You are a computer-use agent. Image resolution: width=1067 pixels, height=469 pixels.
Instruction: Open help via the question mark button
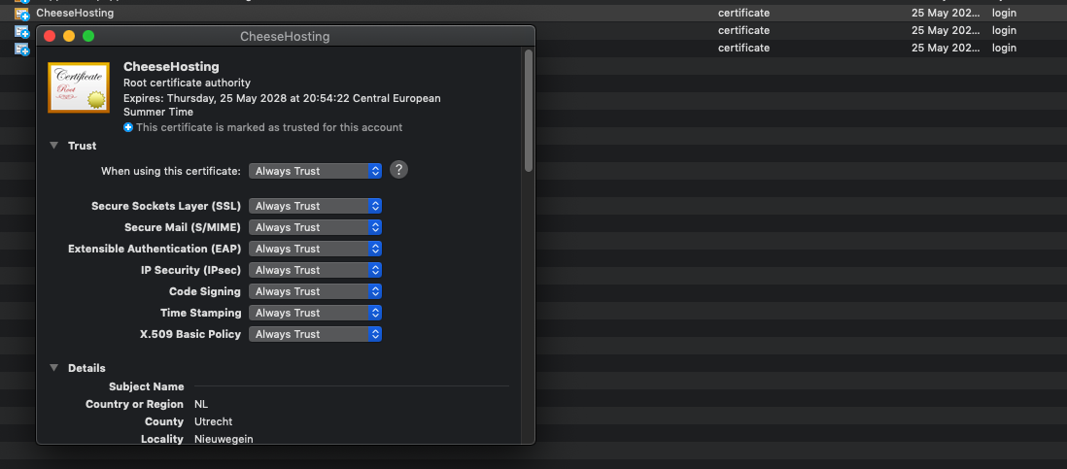coord(398,170)
